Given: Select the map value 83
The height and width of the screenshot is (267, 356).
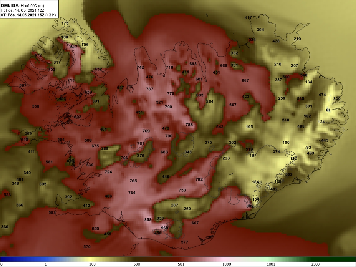Looking at the screenshot, I should coord(309,147).
